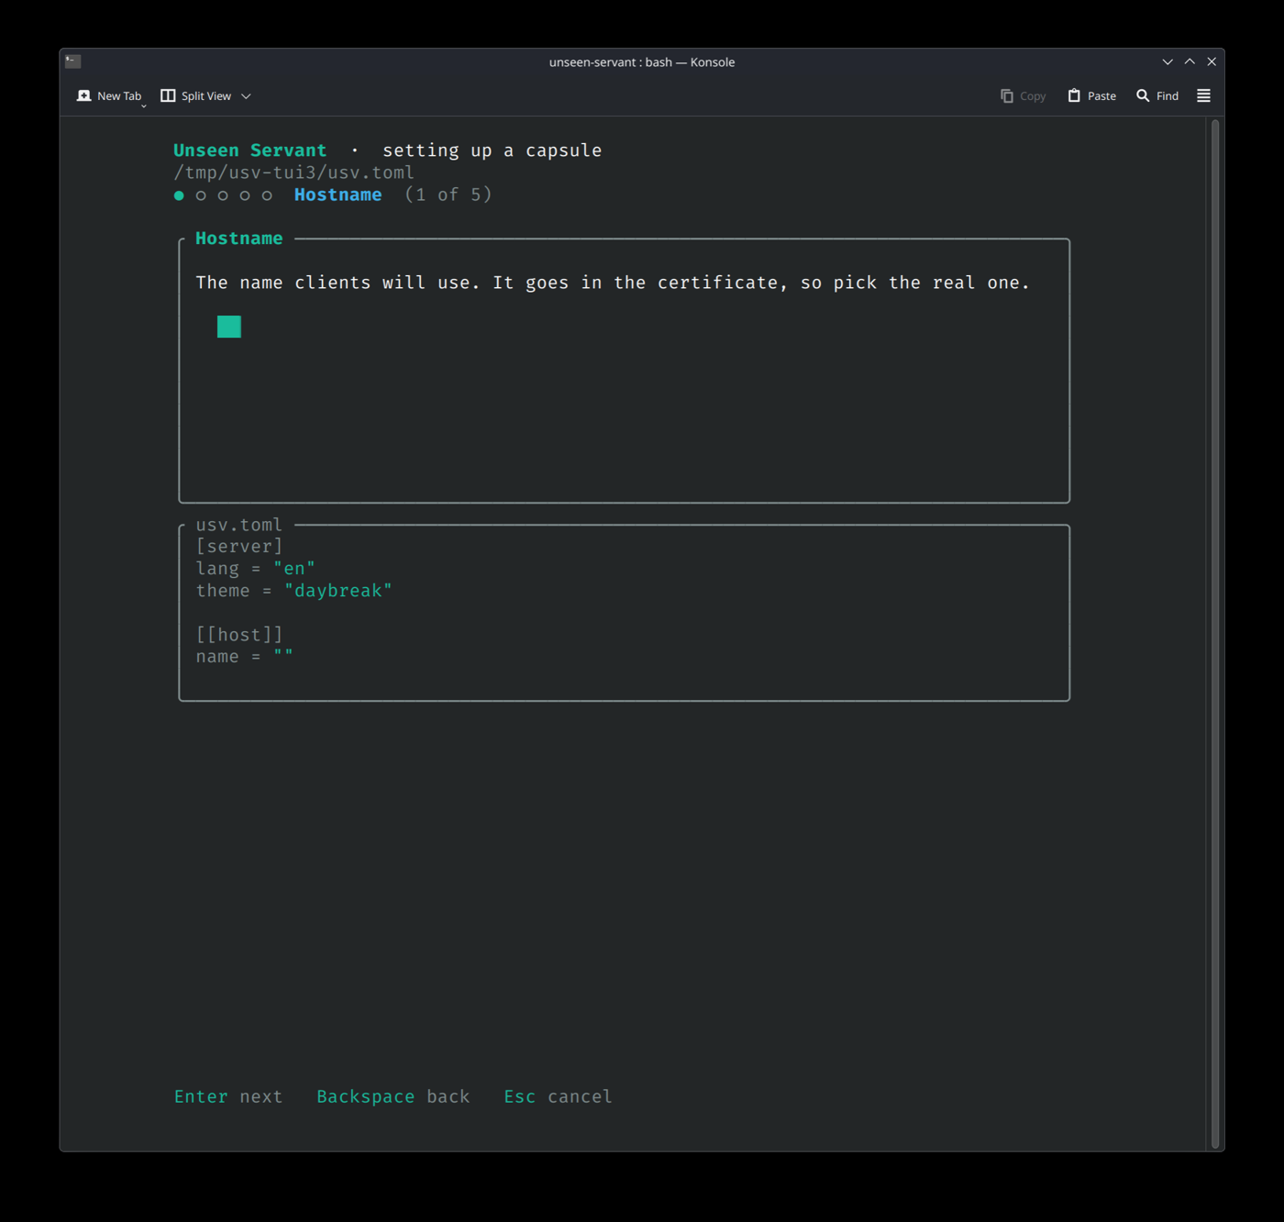1284x1222 pixels.
Task: Click the Paste toolbar button
Action: click(1092, 96)
